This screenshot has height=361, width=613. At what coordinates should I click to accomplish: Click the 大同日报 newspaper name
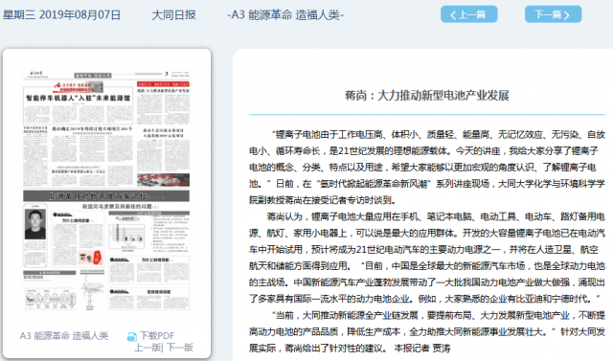click(x=173, y=15)
